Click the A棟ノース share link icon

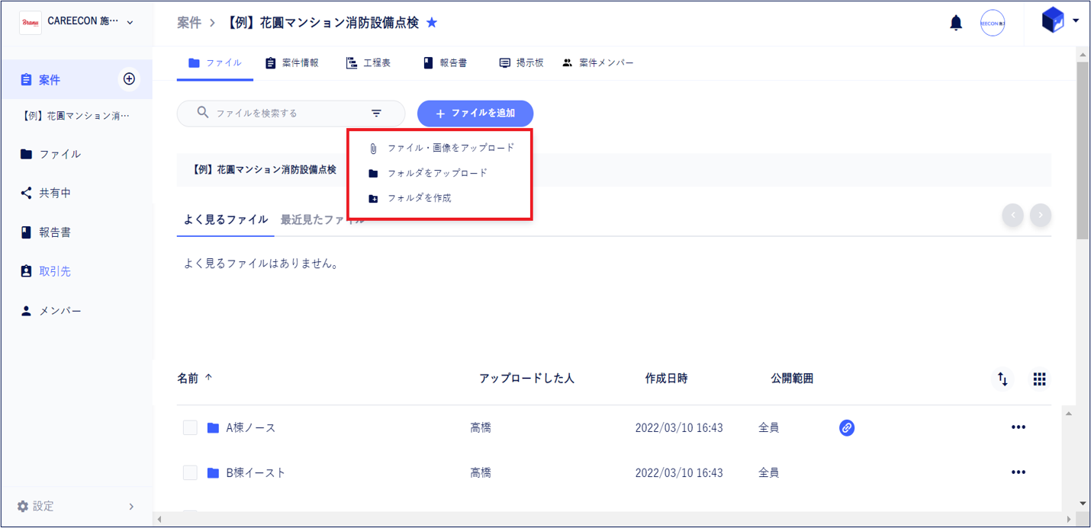point(846,428)
